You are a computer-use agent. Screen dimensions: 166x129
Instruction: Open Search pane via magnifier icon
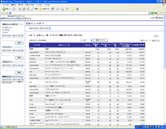tap(35, 9)
